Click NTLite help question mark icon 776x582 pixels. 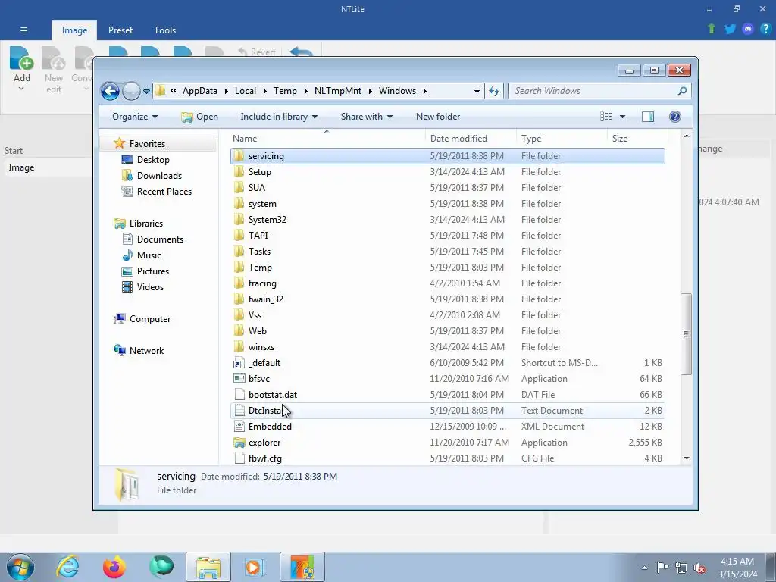coord(765,29)
